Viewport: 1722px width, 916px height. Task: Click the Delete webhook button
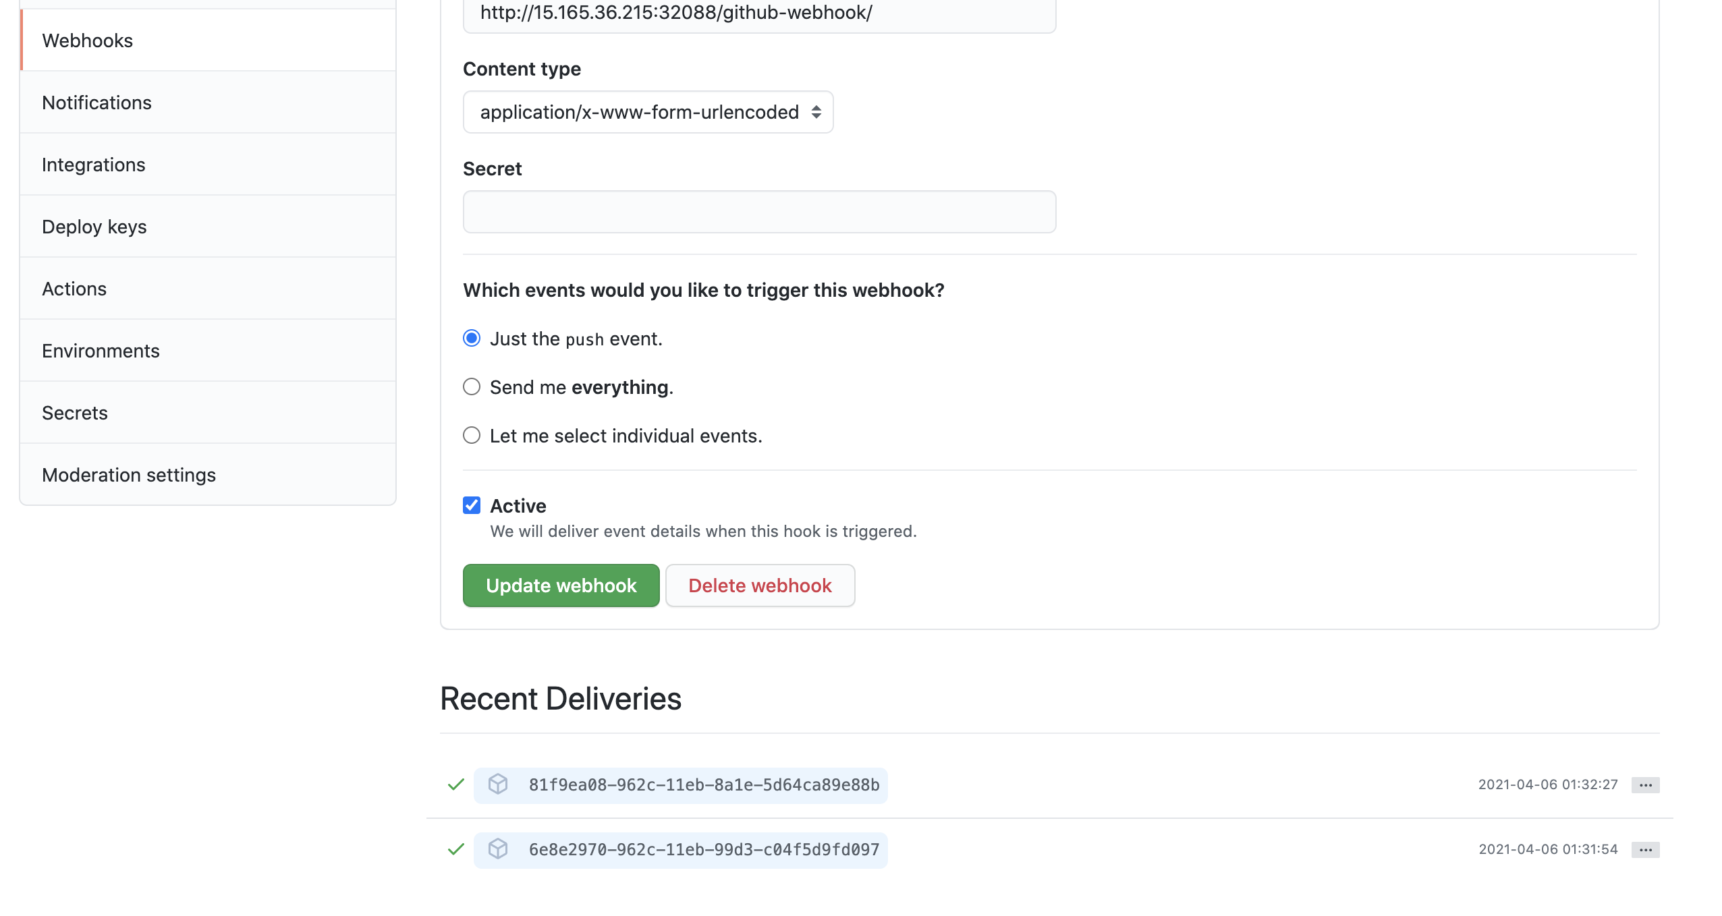(760, 585)
